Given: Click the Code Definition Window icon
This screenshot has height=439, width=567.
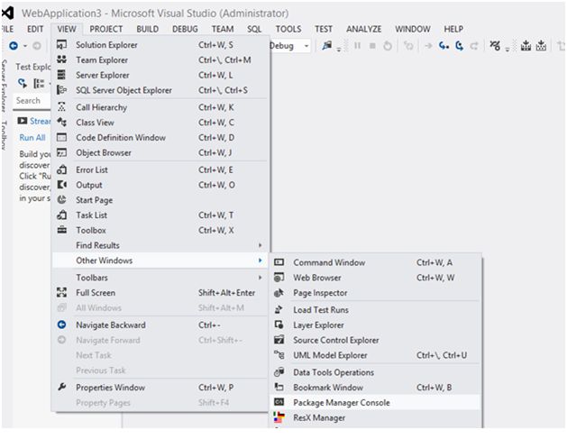Looking at the screenshot, I should pyautogui.click(x=62, y=137).
